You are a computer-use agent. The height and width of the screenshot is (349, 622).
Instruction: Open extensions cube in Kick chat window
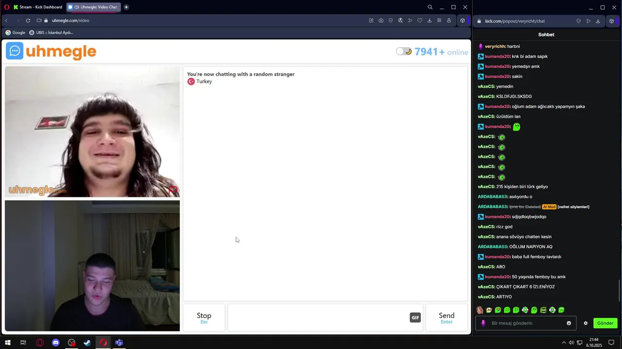tap(611, 21)
